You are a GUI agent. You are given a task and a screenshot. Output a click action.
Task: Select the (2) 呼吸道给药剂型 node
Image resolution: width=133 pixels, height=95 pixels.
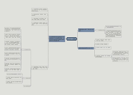coord(40,15)
